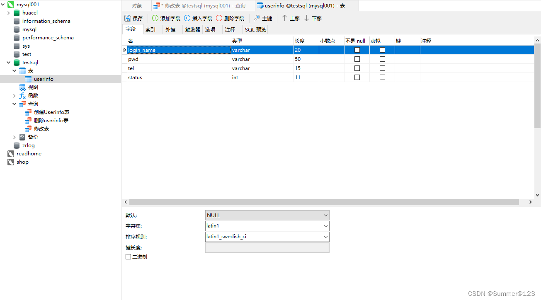This screenshot has width=541, height=300.
Task: Open the 默认 default value dropdown
Action: pos(325,215)
